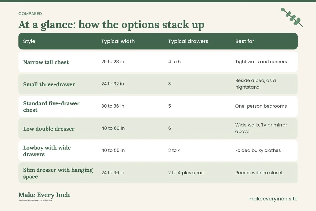This screenshot has width=316, height=211.
Task: Click the title 'At a glance: how the options stack up'
Action: point(111,25)
